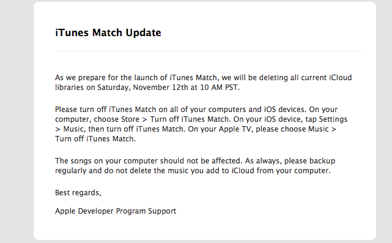Viewport: 392px width, 243px height.
Task: Click the 'iCloud from your computer' text
Action: coord(281,171)
